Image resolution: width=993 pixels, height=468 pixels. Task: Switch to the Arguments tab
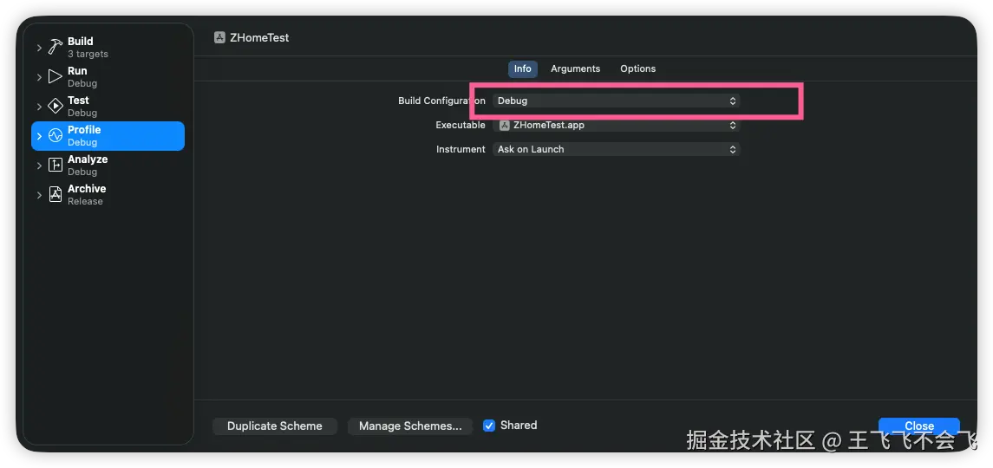(x=575, y=68)
